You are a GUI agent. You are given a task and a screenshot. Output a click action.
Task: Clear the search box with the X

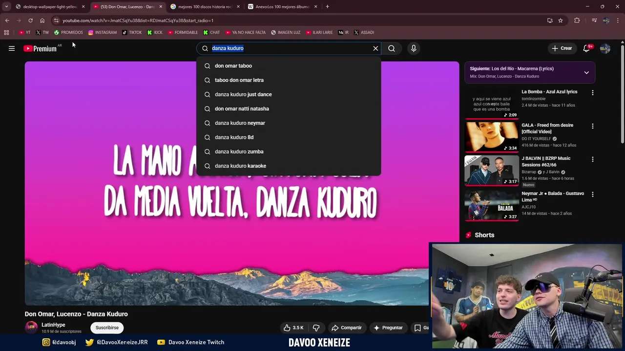pyautogui.click(x=375, y=48)
